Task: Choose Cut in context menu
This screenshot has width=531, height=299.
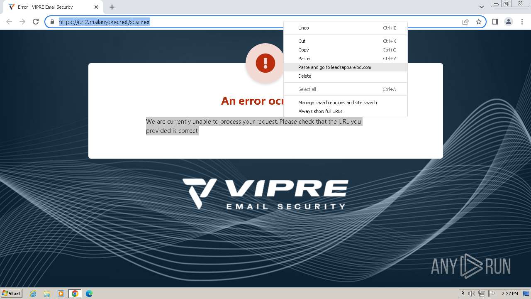Action: click(345, 41)
